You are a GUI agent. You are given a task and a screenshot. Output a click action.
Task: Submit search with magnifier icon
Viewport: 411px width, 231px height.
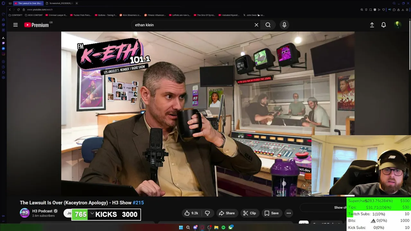coord(268,25)
